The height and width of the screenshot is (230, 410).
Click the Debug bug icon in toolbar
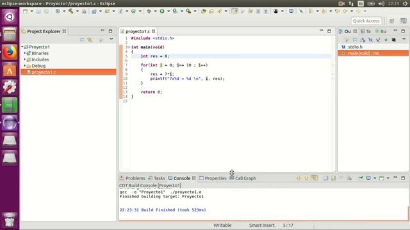[x=149, y=11]
